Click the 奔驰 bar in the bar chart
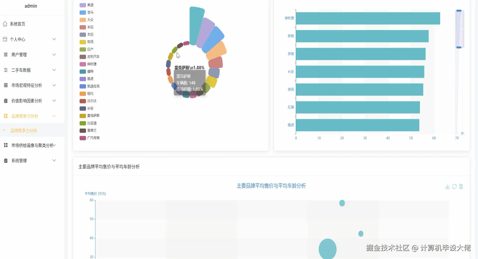Image resolution: width=478 pixels, height=259 pixels. point(361,54)
